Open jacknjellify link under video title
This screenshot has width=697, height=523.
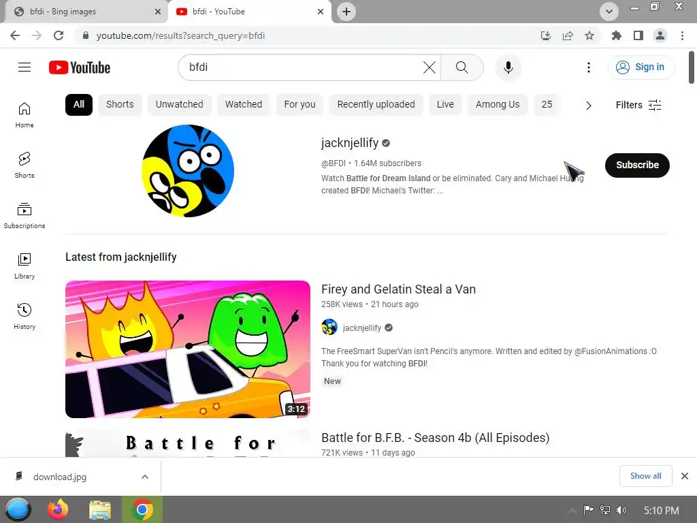362,328
